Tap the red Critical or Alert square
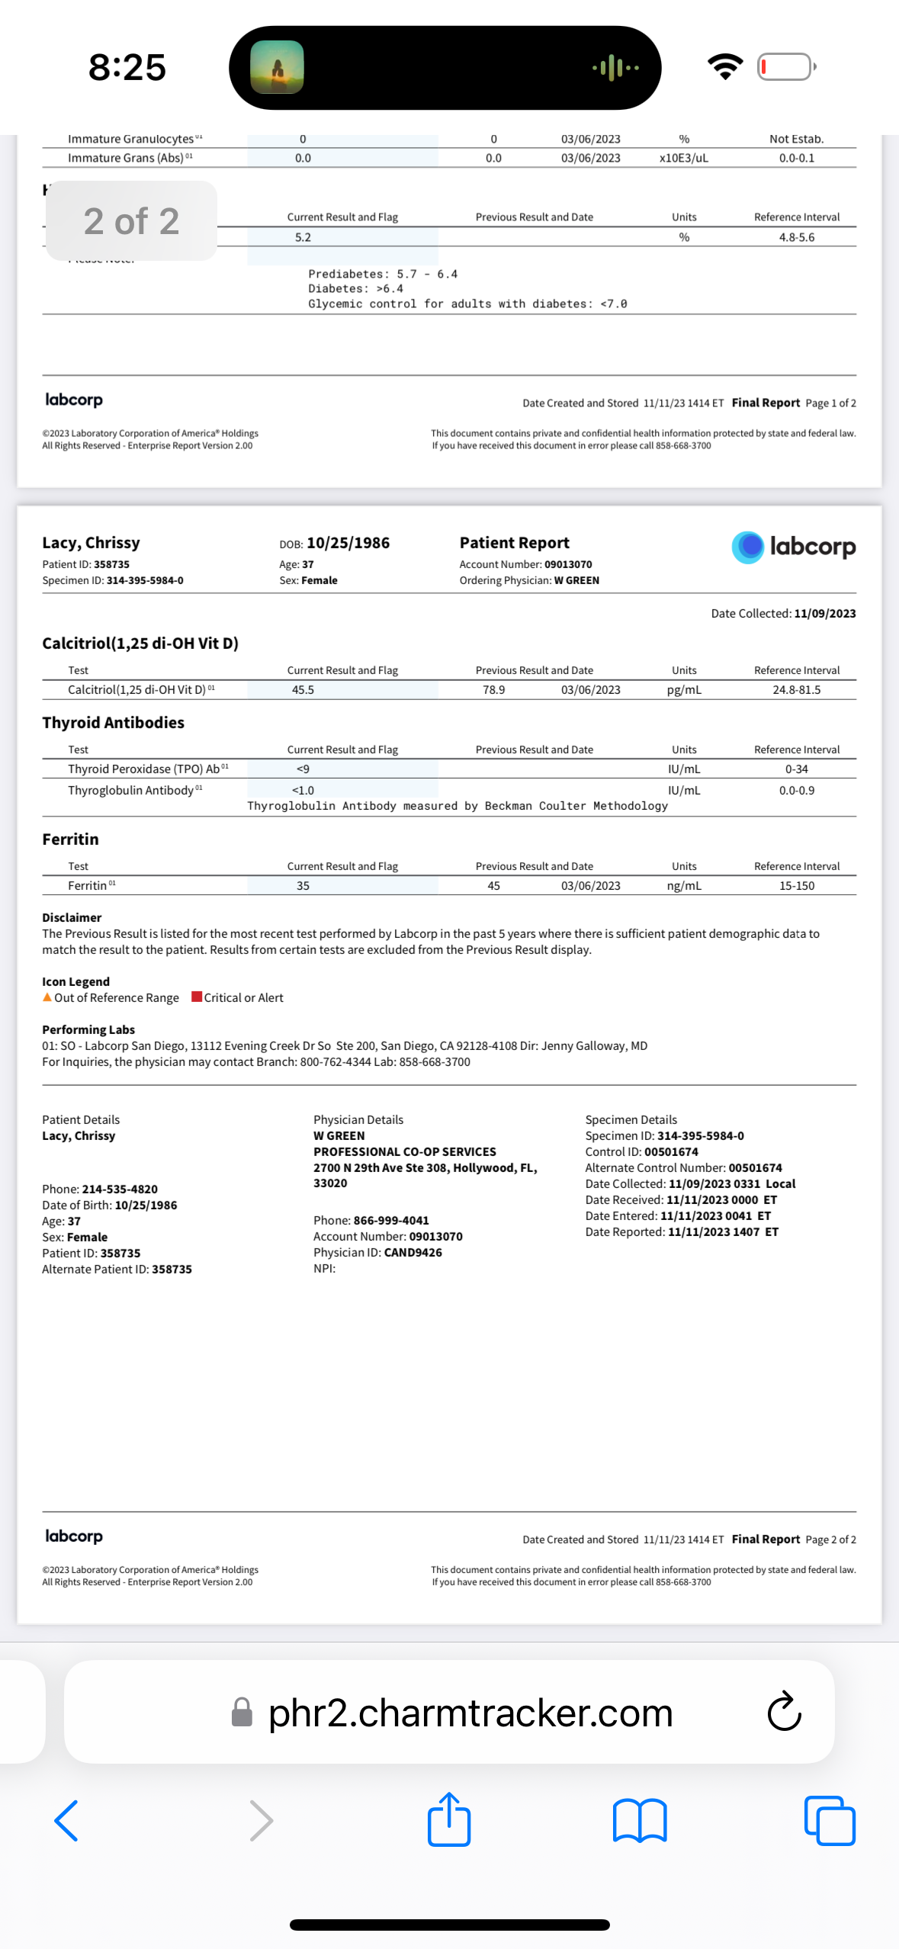The height and width of the screenshot is (1949, 899). point(197,997)
